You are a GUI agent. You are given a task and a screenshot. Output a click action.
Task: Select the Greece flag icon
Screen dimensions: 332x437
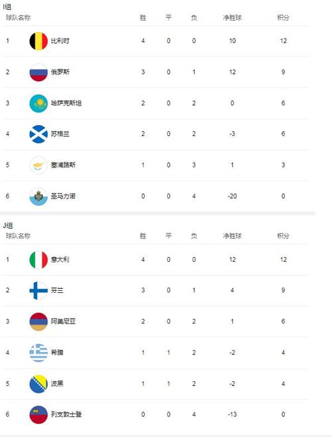(x=39, y=353)
